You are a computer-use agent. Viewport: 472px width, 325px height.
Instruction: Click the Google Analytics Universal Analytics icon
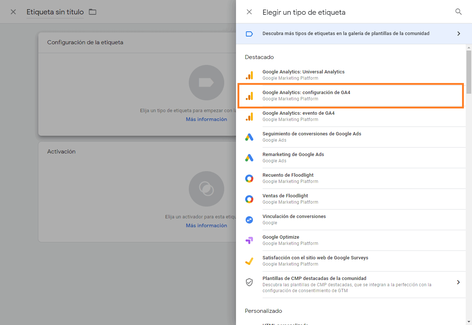click(x=250, y=75)
